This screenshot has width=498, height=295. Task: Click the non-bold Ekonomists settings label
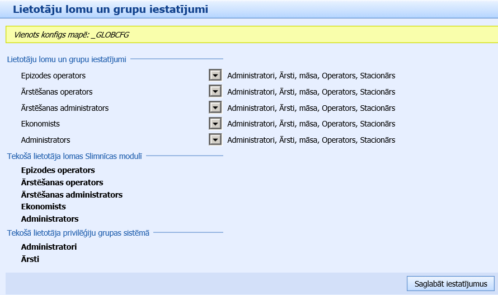pyautogui.click(x=40, y=124)
